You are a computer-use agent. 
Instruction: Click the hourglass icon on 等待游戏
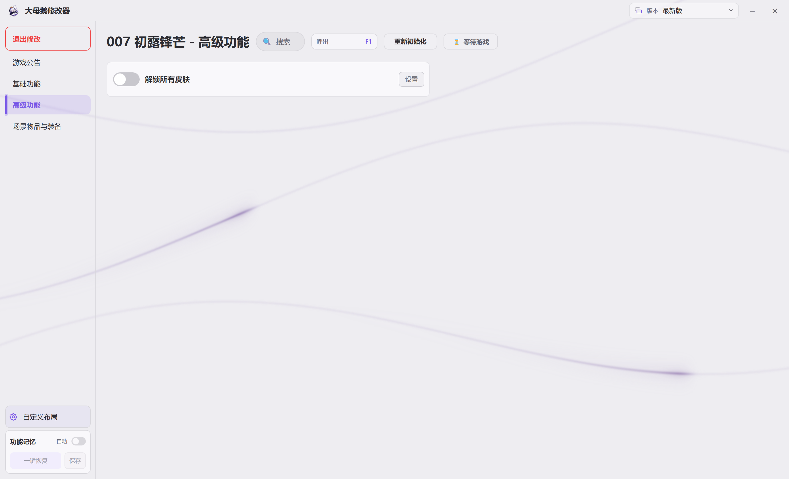(457, 42)
